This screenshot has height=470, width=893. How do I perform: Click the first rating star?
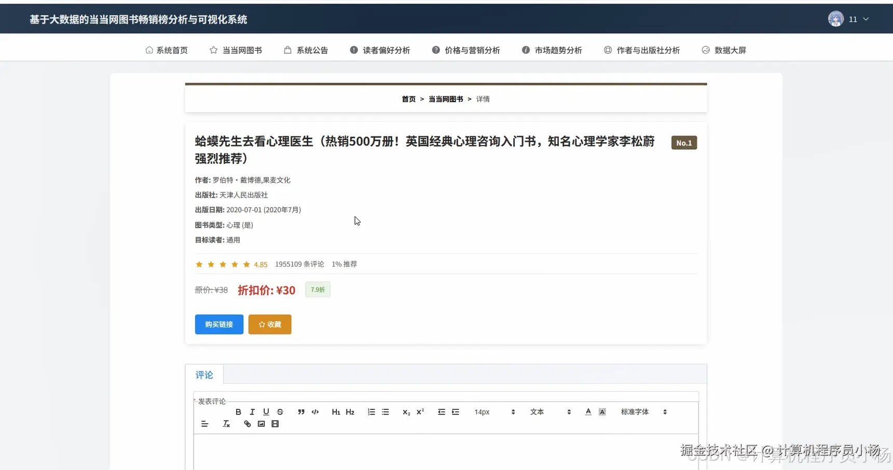pos(199,265)
